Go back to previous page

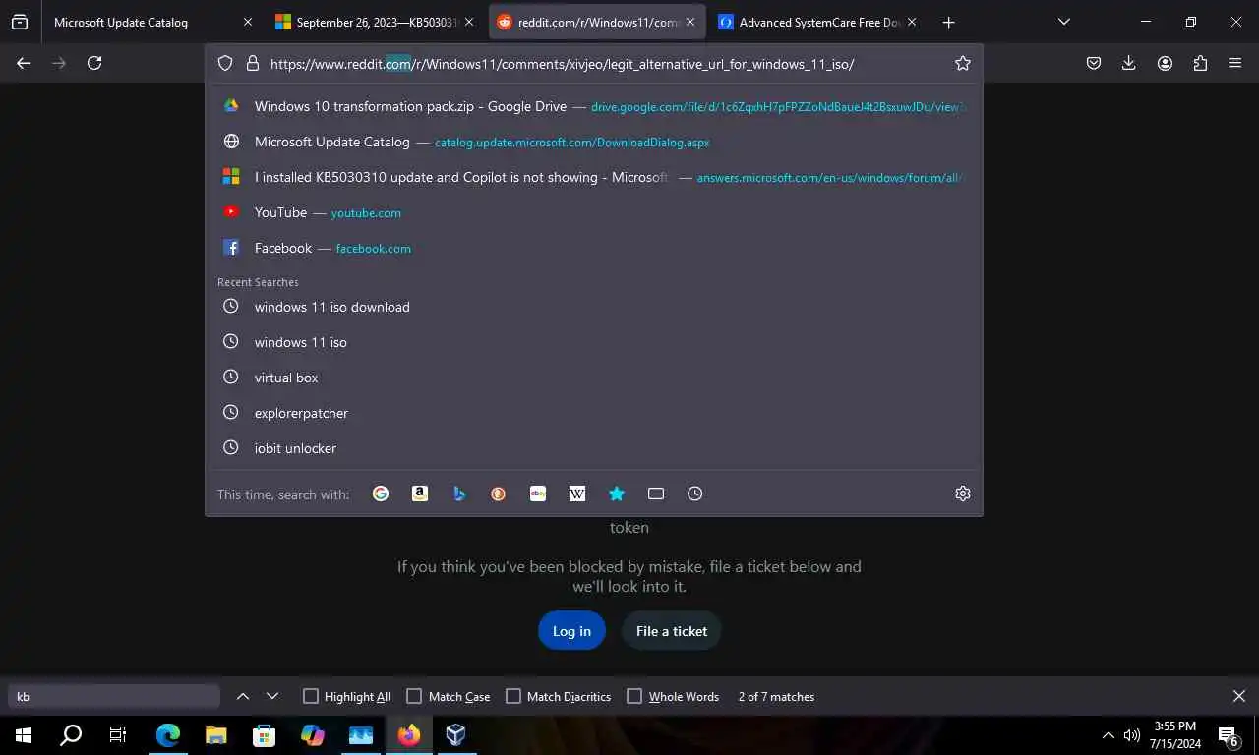[x=24, y=63]
